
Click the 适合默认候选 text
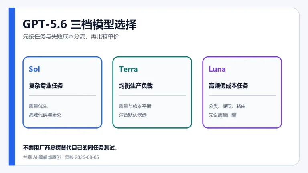point(133,115)
